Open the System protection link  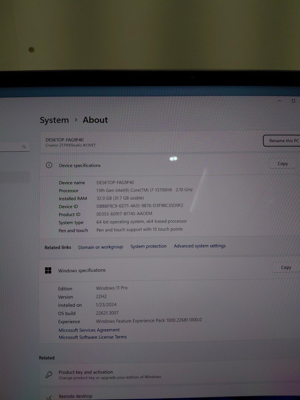(148, 246)
